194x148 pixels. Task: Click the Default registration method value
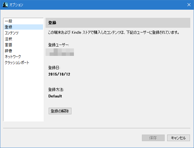click(x=55, y=96)
